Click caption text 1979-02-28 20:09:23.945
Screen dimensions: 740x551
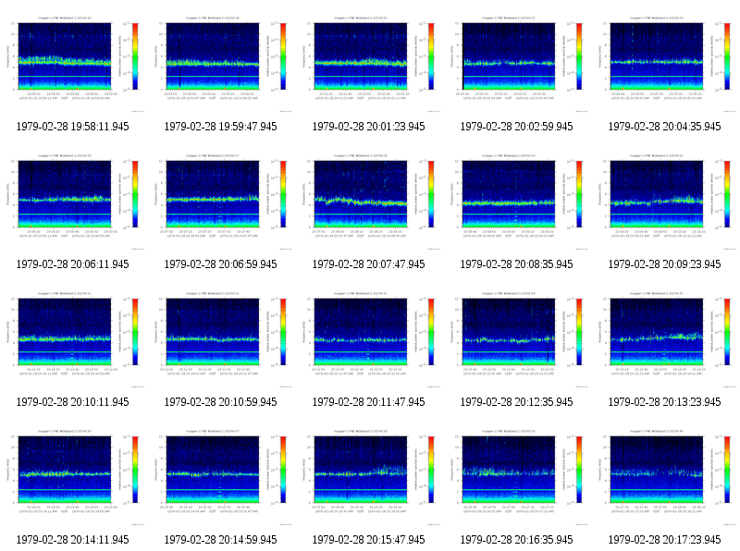tap(664, 264)
